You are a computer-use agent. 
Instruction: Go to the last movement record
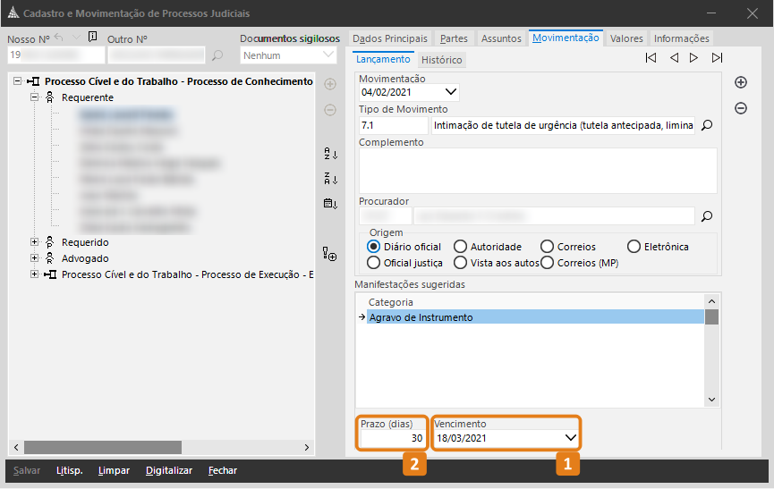(717, 58)
